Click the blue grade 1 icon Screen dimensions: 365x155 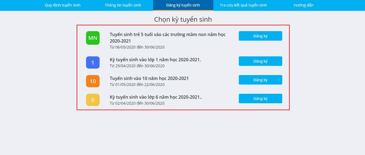[x=93, y=62]
